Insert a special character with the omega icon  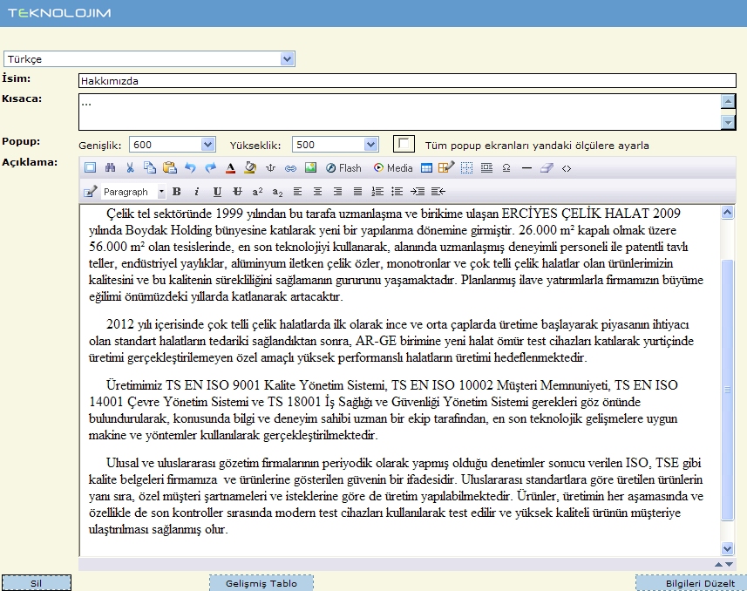[506, 167]
